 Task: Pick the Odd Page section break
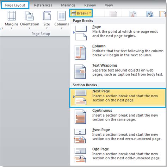[117, 155]
